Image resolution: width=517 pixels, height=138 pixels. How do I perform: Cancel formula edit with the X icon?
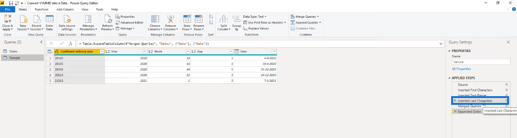[51, 44]
